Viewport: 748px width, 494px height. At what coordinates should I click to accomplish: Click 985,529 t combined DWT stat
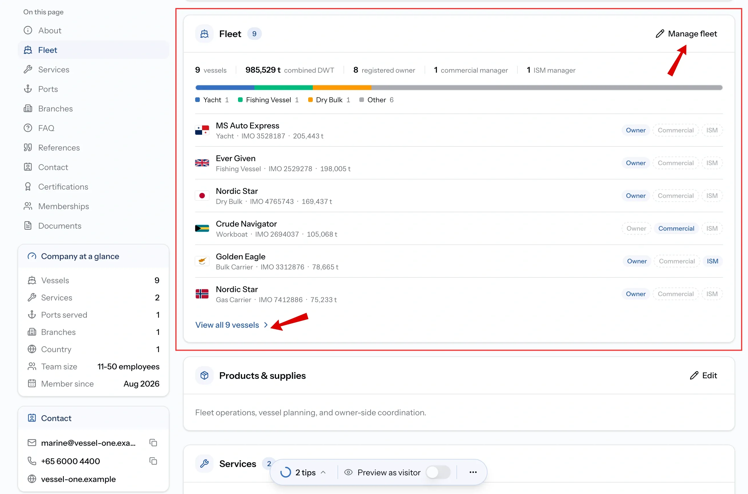click(x=289, y=70)
